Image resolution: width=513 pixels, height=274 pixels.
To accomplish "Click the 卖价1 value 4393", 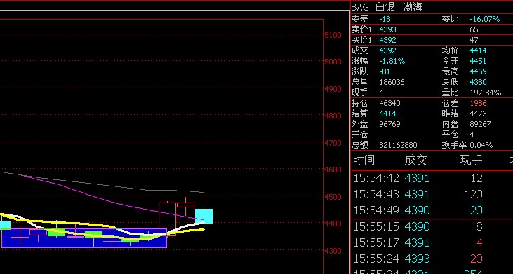I will (x=387, y=29).
